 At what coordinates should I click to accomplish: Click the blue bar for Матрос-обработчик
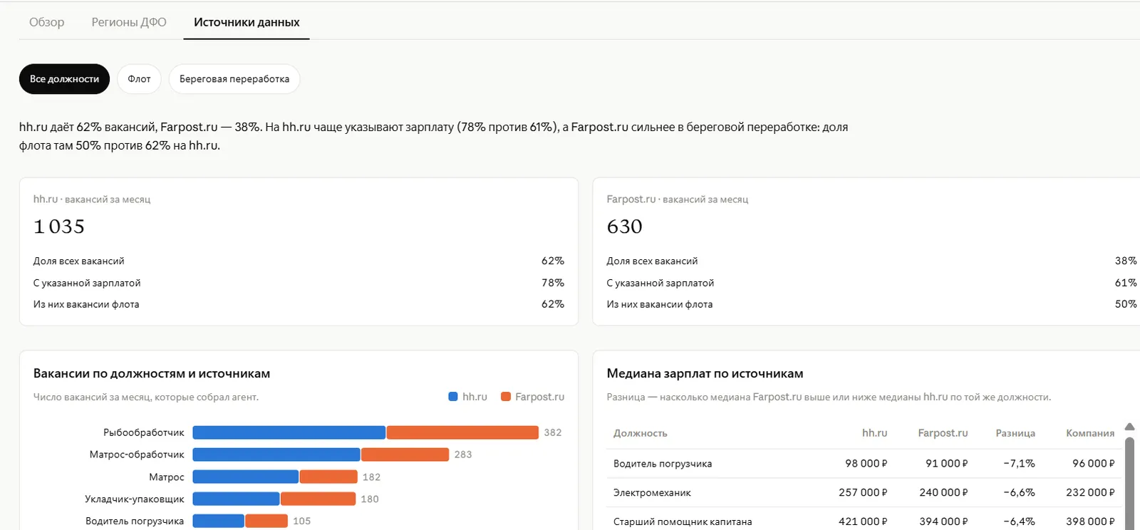[276, 454]
